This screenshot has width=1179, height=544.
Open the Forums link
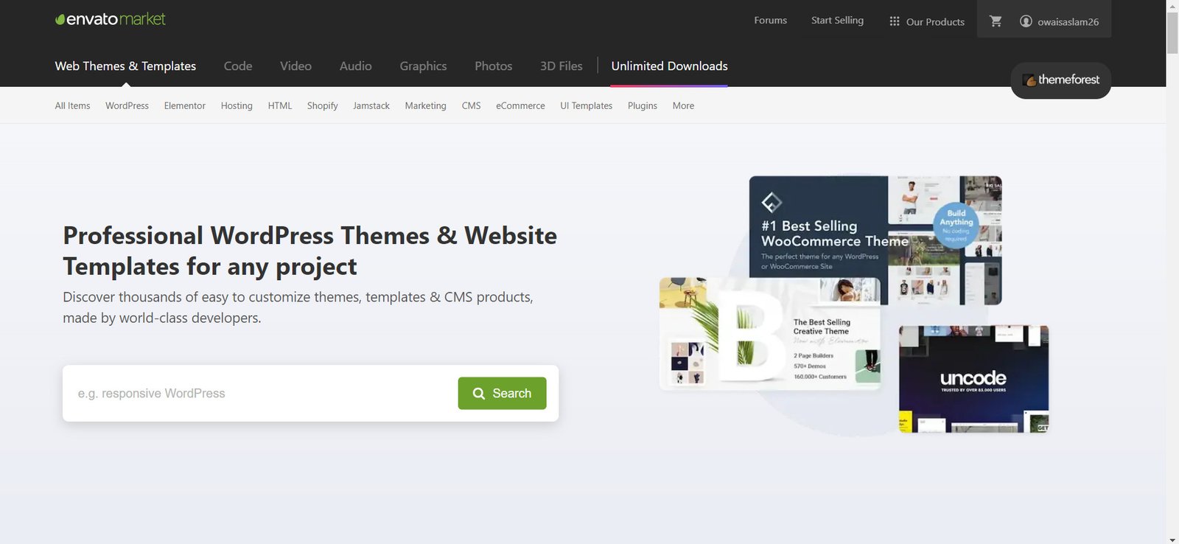pos(770,20)
